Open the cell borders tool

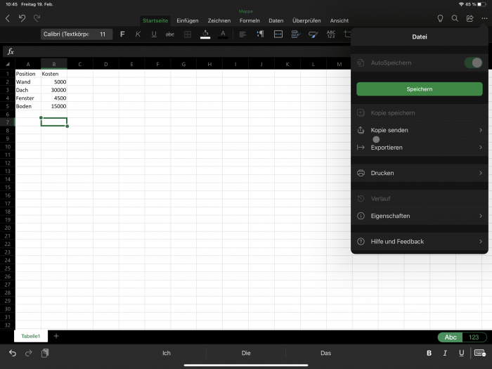pos(187,34)
